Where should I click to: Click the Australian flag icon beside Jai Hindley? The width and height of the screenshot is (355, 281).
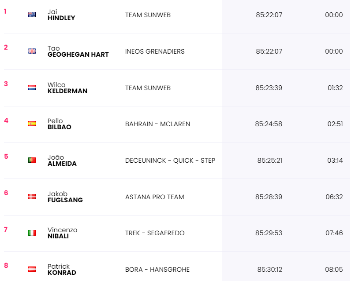[x=32, y=15]
